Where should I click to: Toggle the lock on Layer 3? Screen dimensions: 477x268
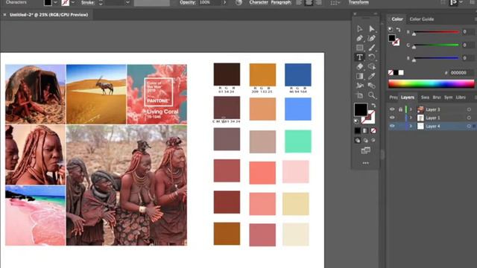click(x=401, y=109)
